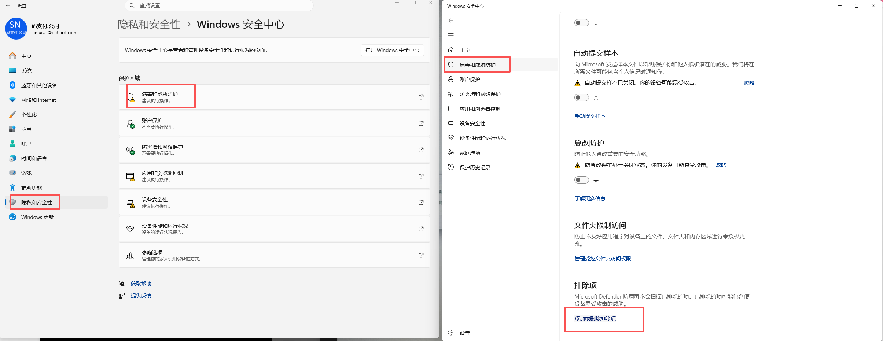Click the 个性化 paintbrush icon

pos(12,114)
